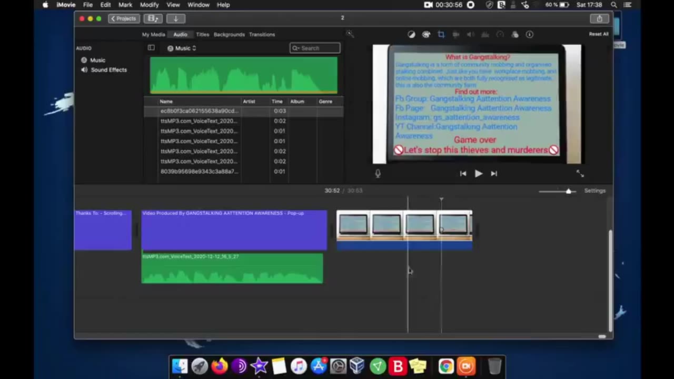
Task: Switch to the Transitions tab
Action: [262, 34]
